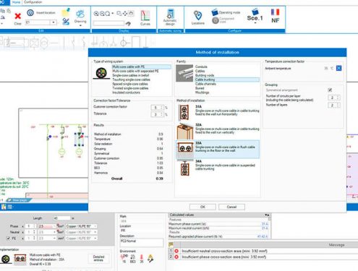Click the blue ambient temperature icon
Viewport: 358px width, 271px height.
338,68
